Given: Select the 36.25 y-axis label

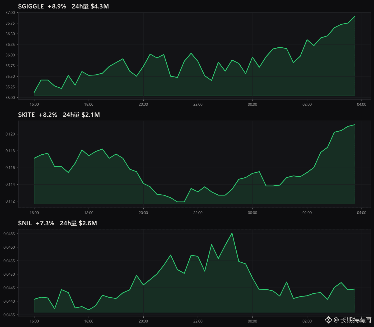Looking at the screenshot, I should click(x=10, y=44).
